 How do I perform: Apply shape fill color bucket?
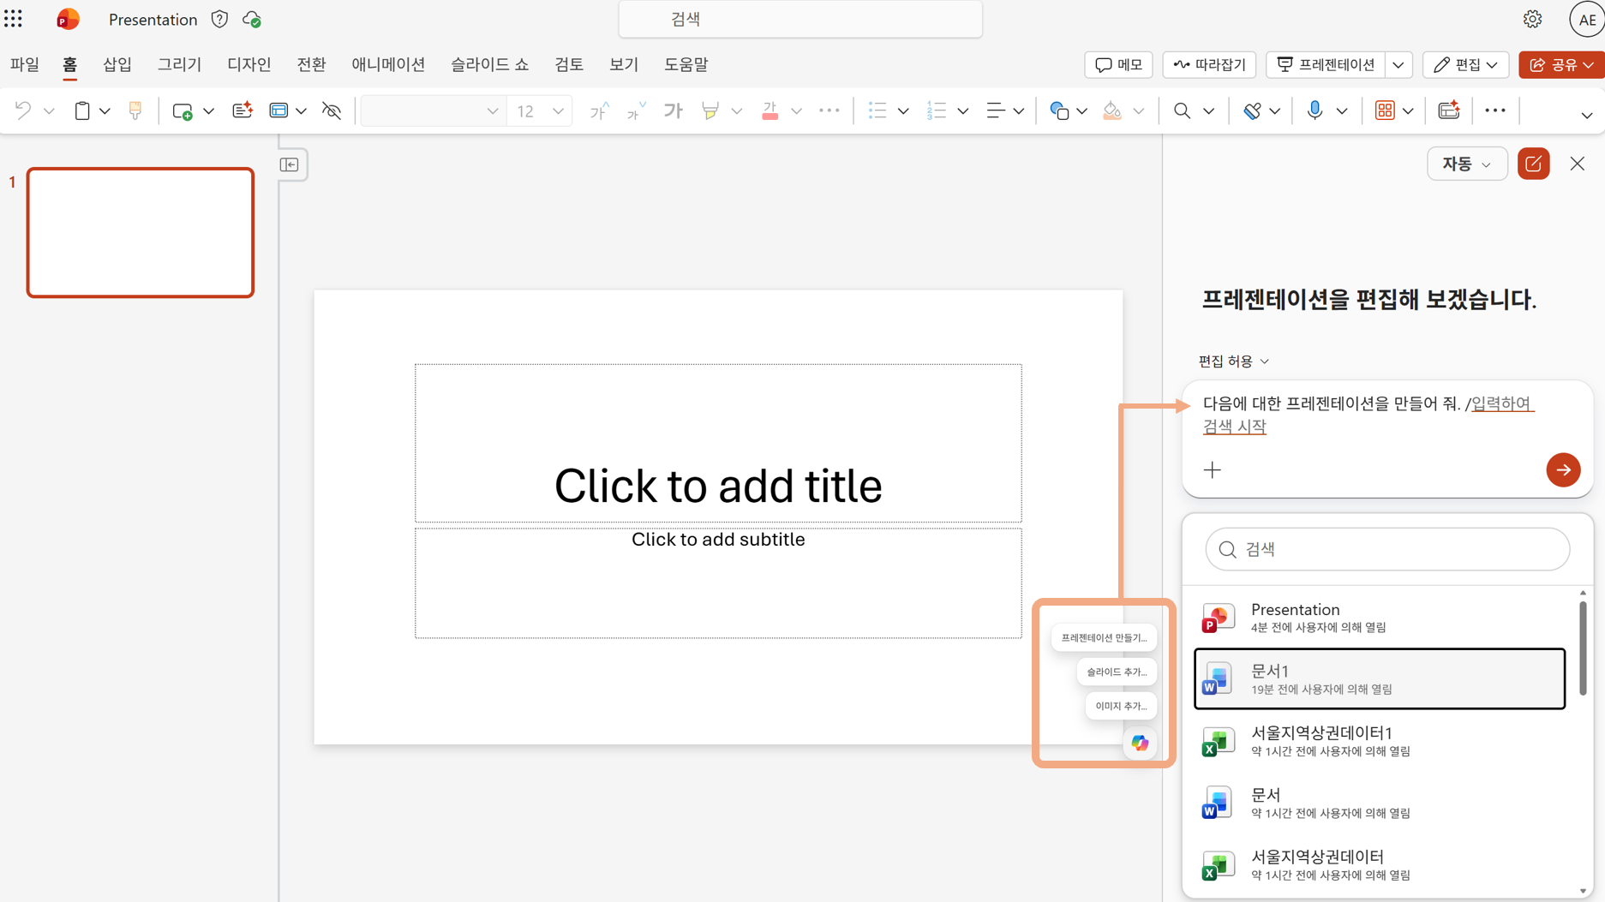(x=1111, y=111)
